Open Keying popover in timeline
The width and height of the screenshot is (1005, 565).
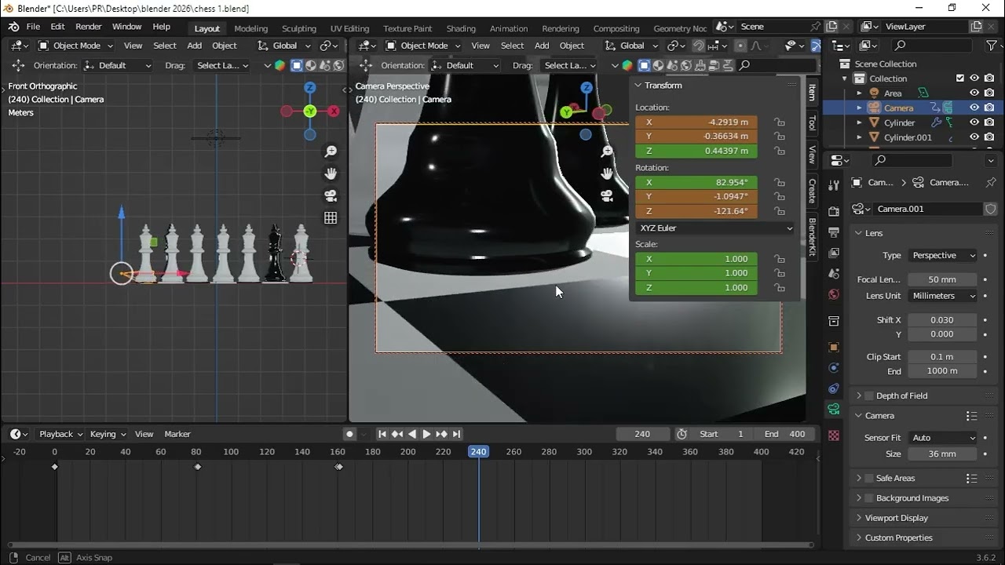[108, 434]
